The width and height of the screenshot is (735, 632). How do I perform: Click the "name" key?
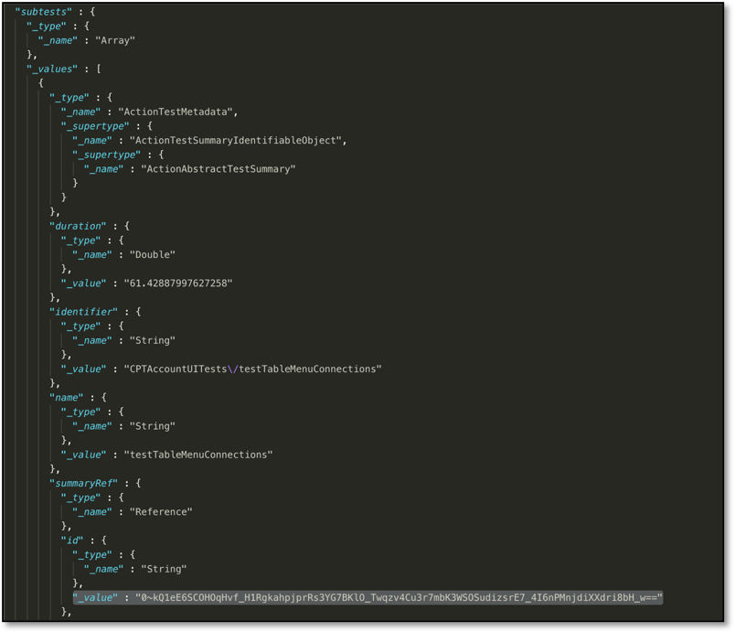point(66,398)
